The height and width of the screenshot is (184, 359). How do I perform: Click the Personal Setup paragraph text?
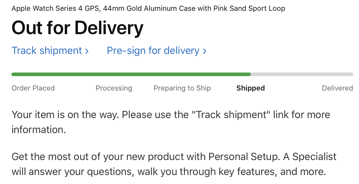point(174,164)
